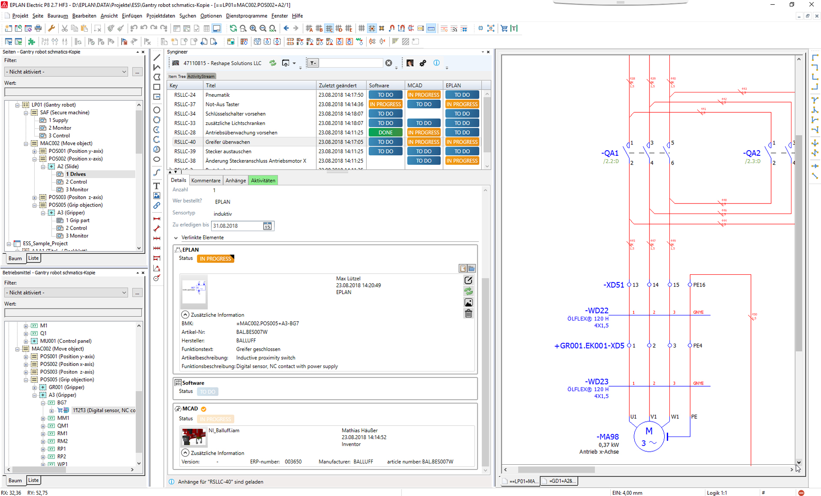Click IN PROGRESS status button under EPLAN
The image size is (821, 496).
215,259
